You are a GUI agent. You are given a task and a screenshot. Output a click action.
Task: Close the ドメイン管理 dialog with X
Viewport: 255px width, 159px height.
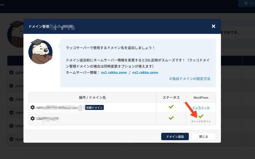coord(213,26)
